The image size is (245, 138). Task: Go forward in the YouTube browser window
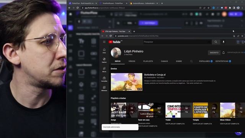(x=106, y=36)
